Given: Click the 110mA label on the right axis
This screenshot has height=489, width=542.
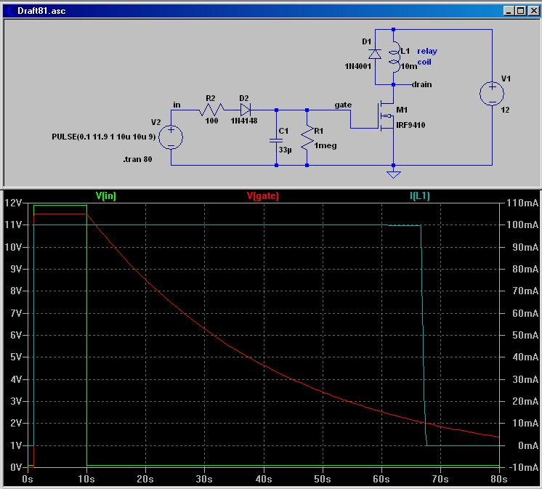Looking at the screenshot, I should click(x=522, y=203).
